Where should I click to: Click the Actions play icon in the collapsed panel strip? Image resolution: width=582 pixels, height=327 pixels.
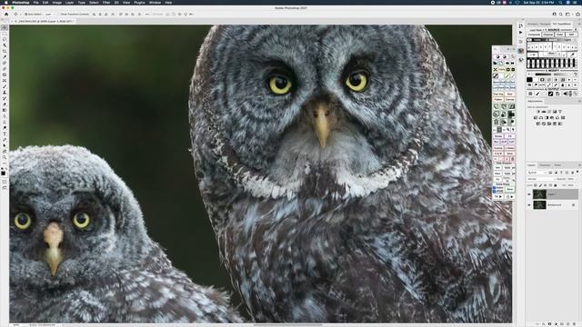click(x=521, y=33)
